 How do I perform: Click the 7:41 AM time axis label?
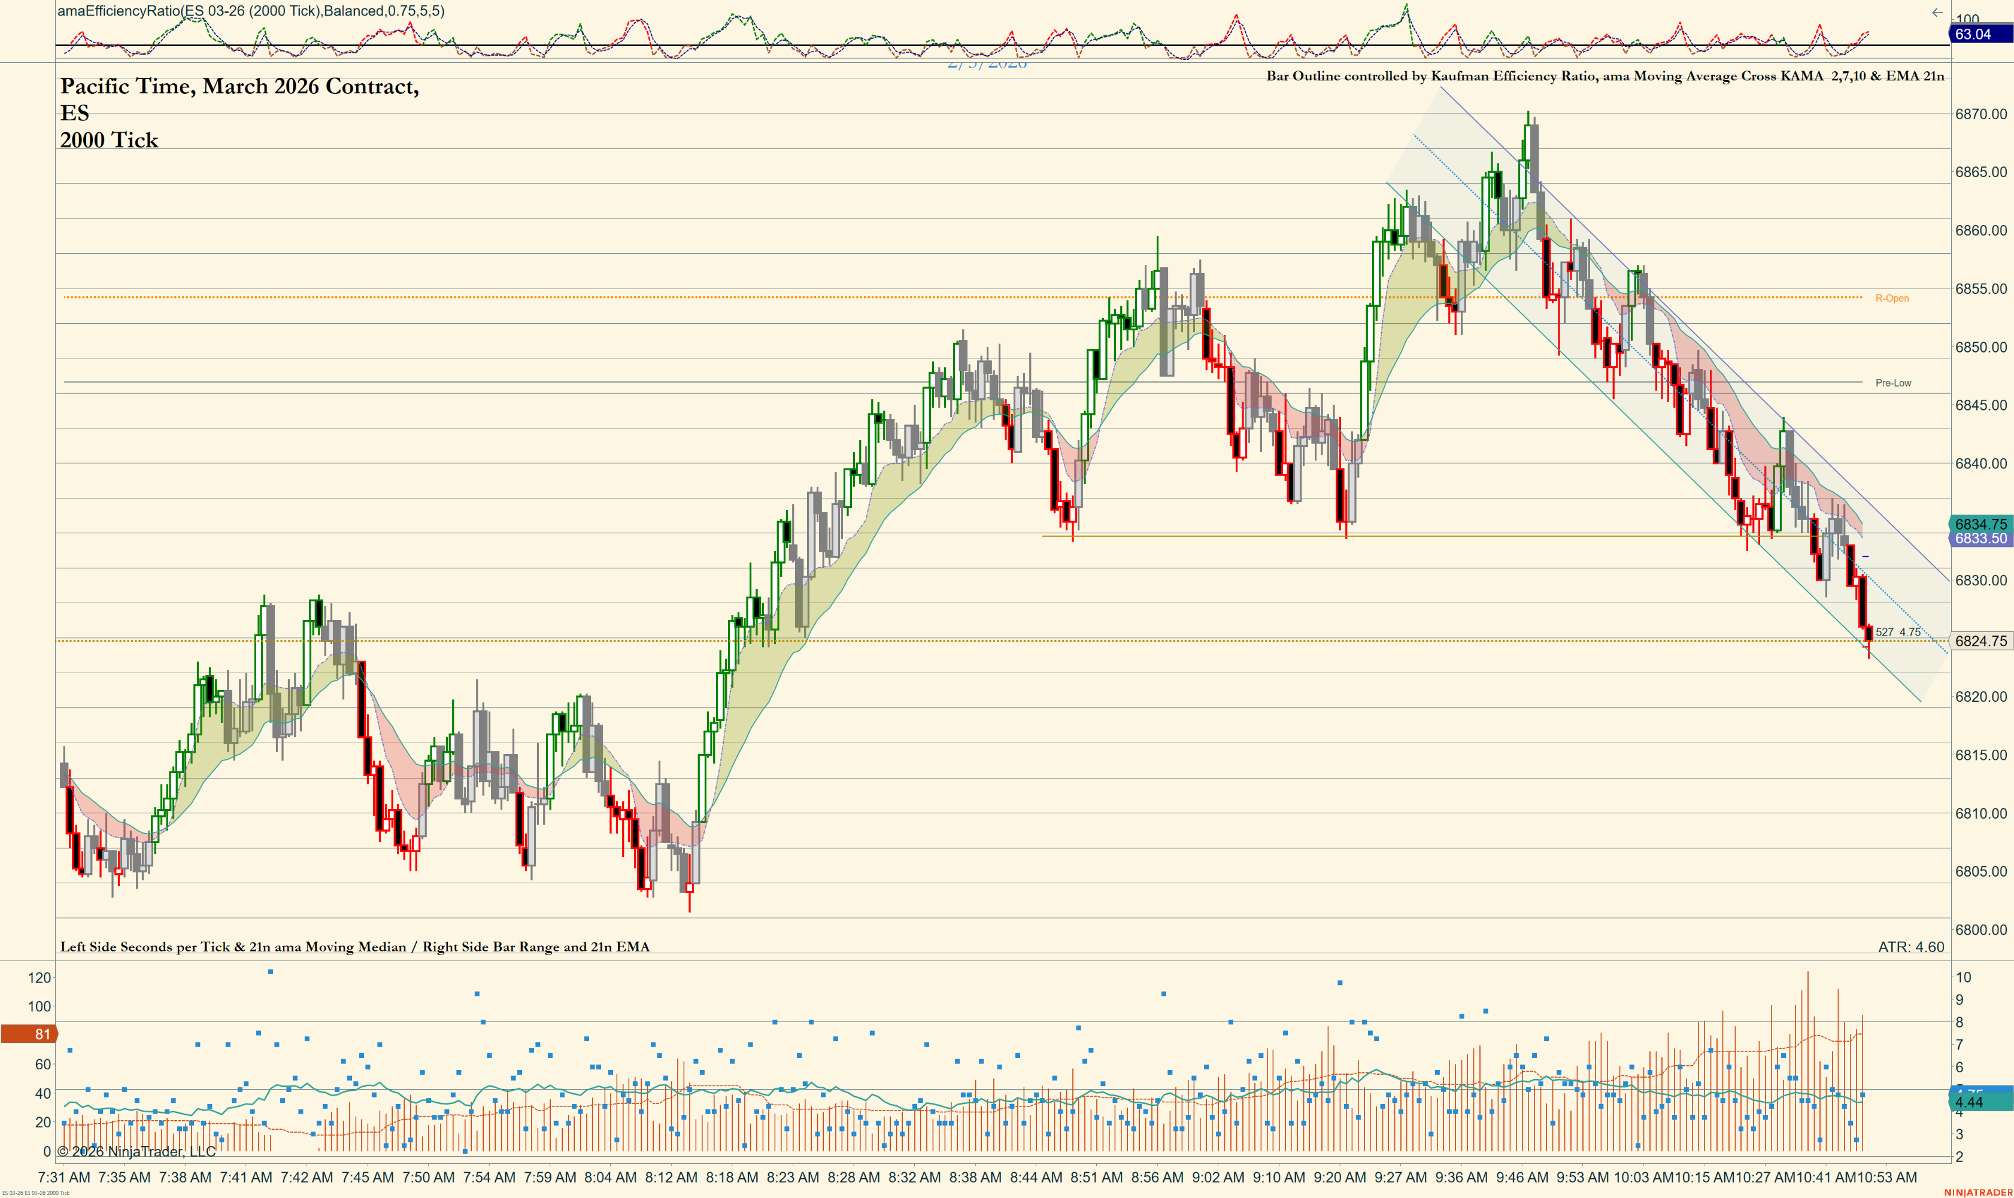point(245,1177)
